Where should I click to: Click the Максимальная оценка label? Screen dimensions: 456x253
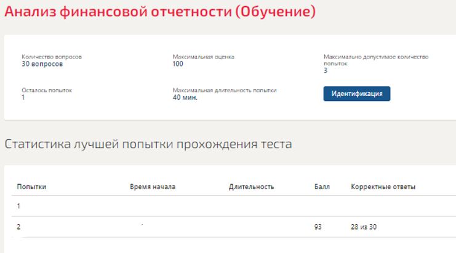pyautogui.click(x=204, y=57)
